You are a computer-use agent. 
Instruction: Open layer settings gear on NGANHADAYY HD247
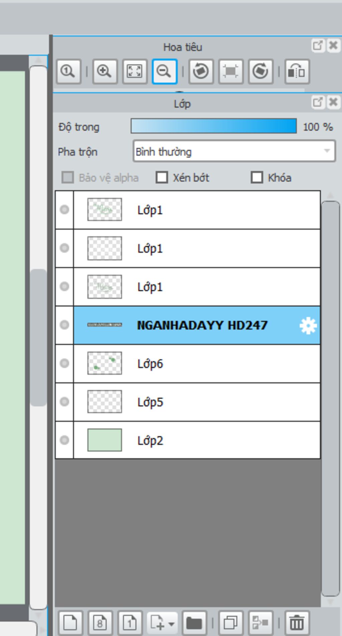pos(308,325)
